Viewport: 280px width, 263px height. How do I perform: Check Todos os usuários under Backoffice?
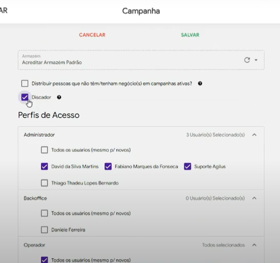pyautogui.click(x=44, y=213)
